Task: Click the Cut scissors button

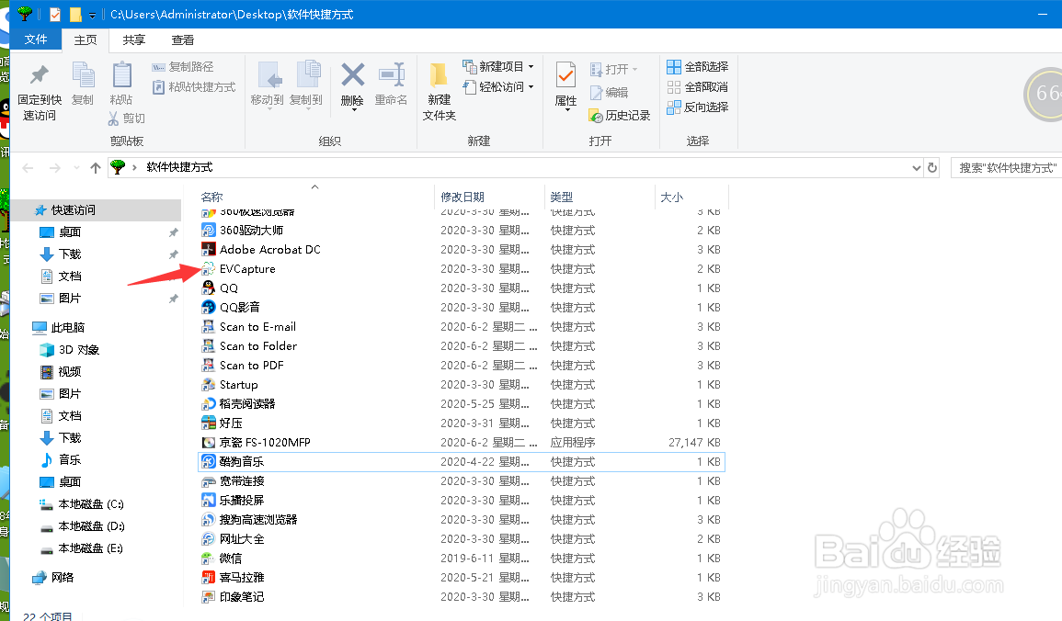Action: click(127, 119)
